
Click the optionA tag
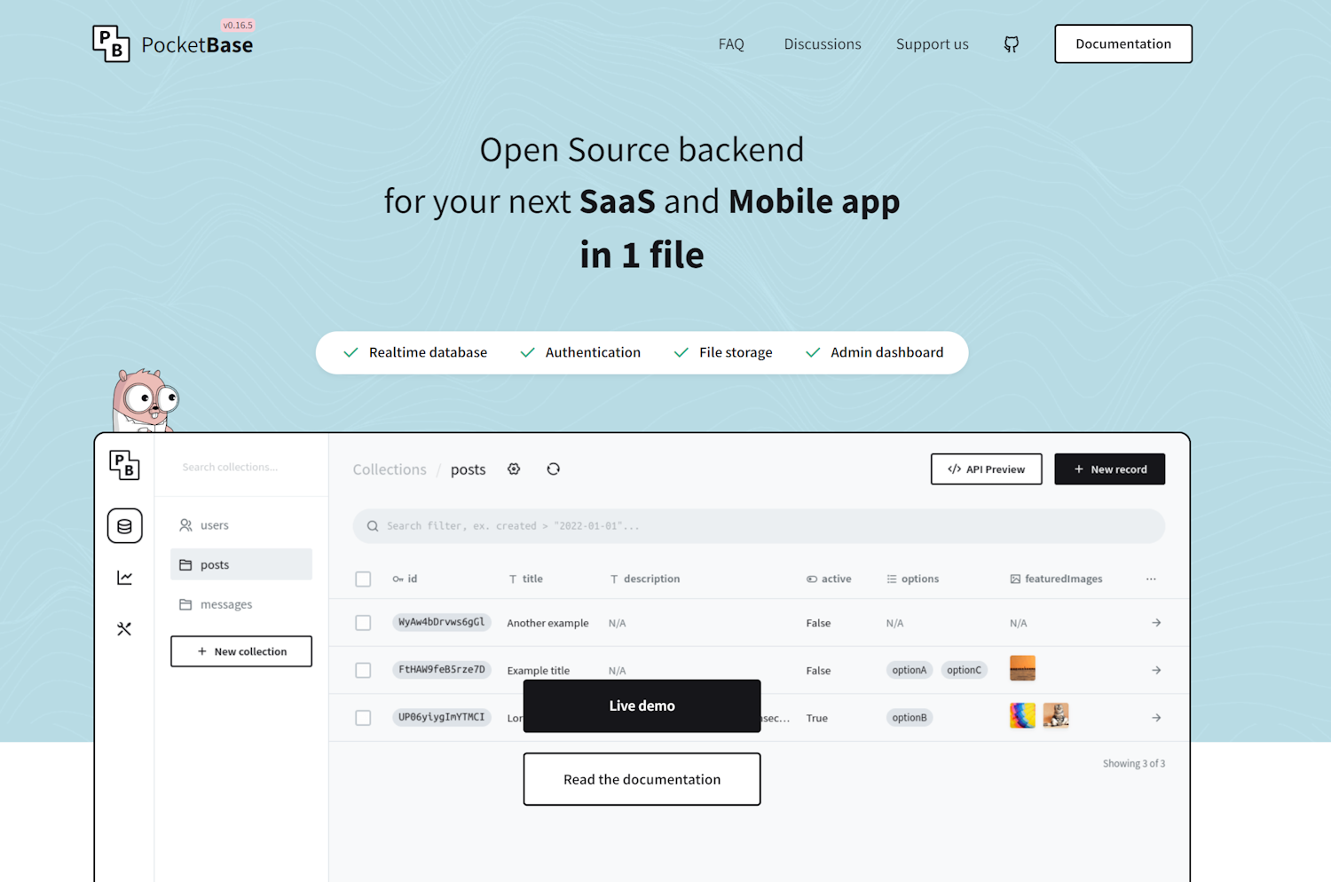coord(910,670)
